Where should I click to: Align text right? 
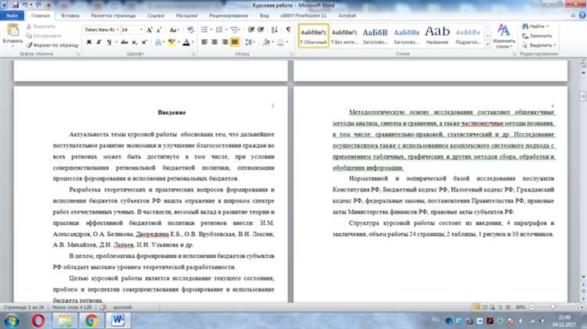[225, 42]
